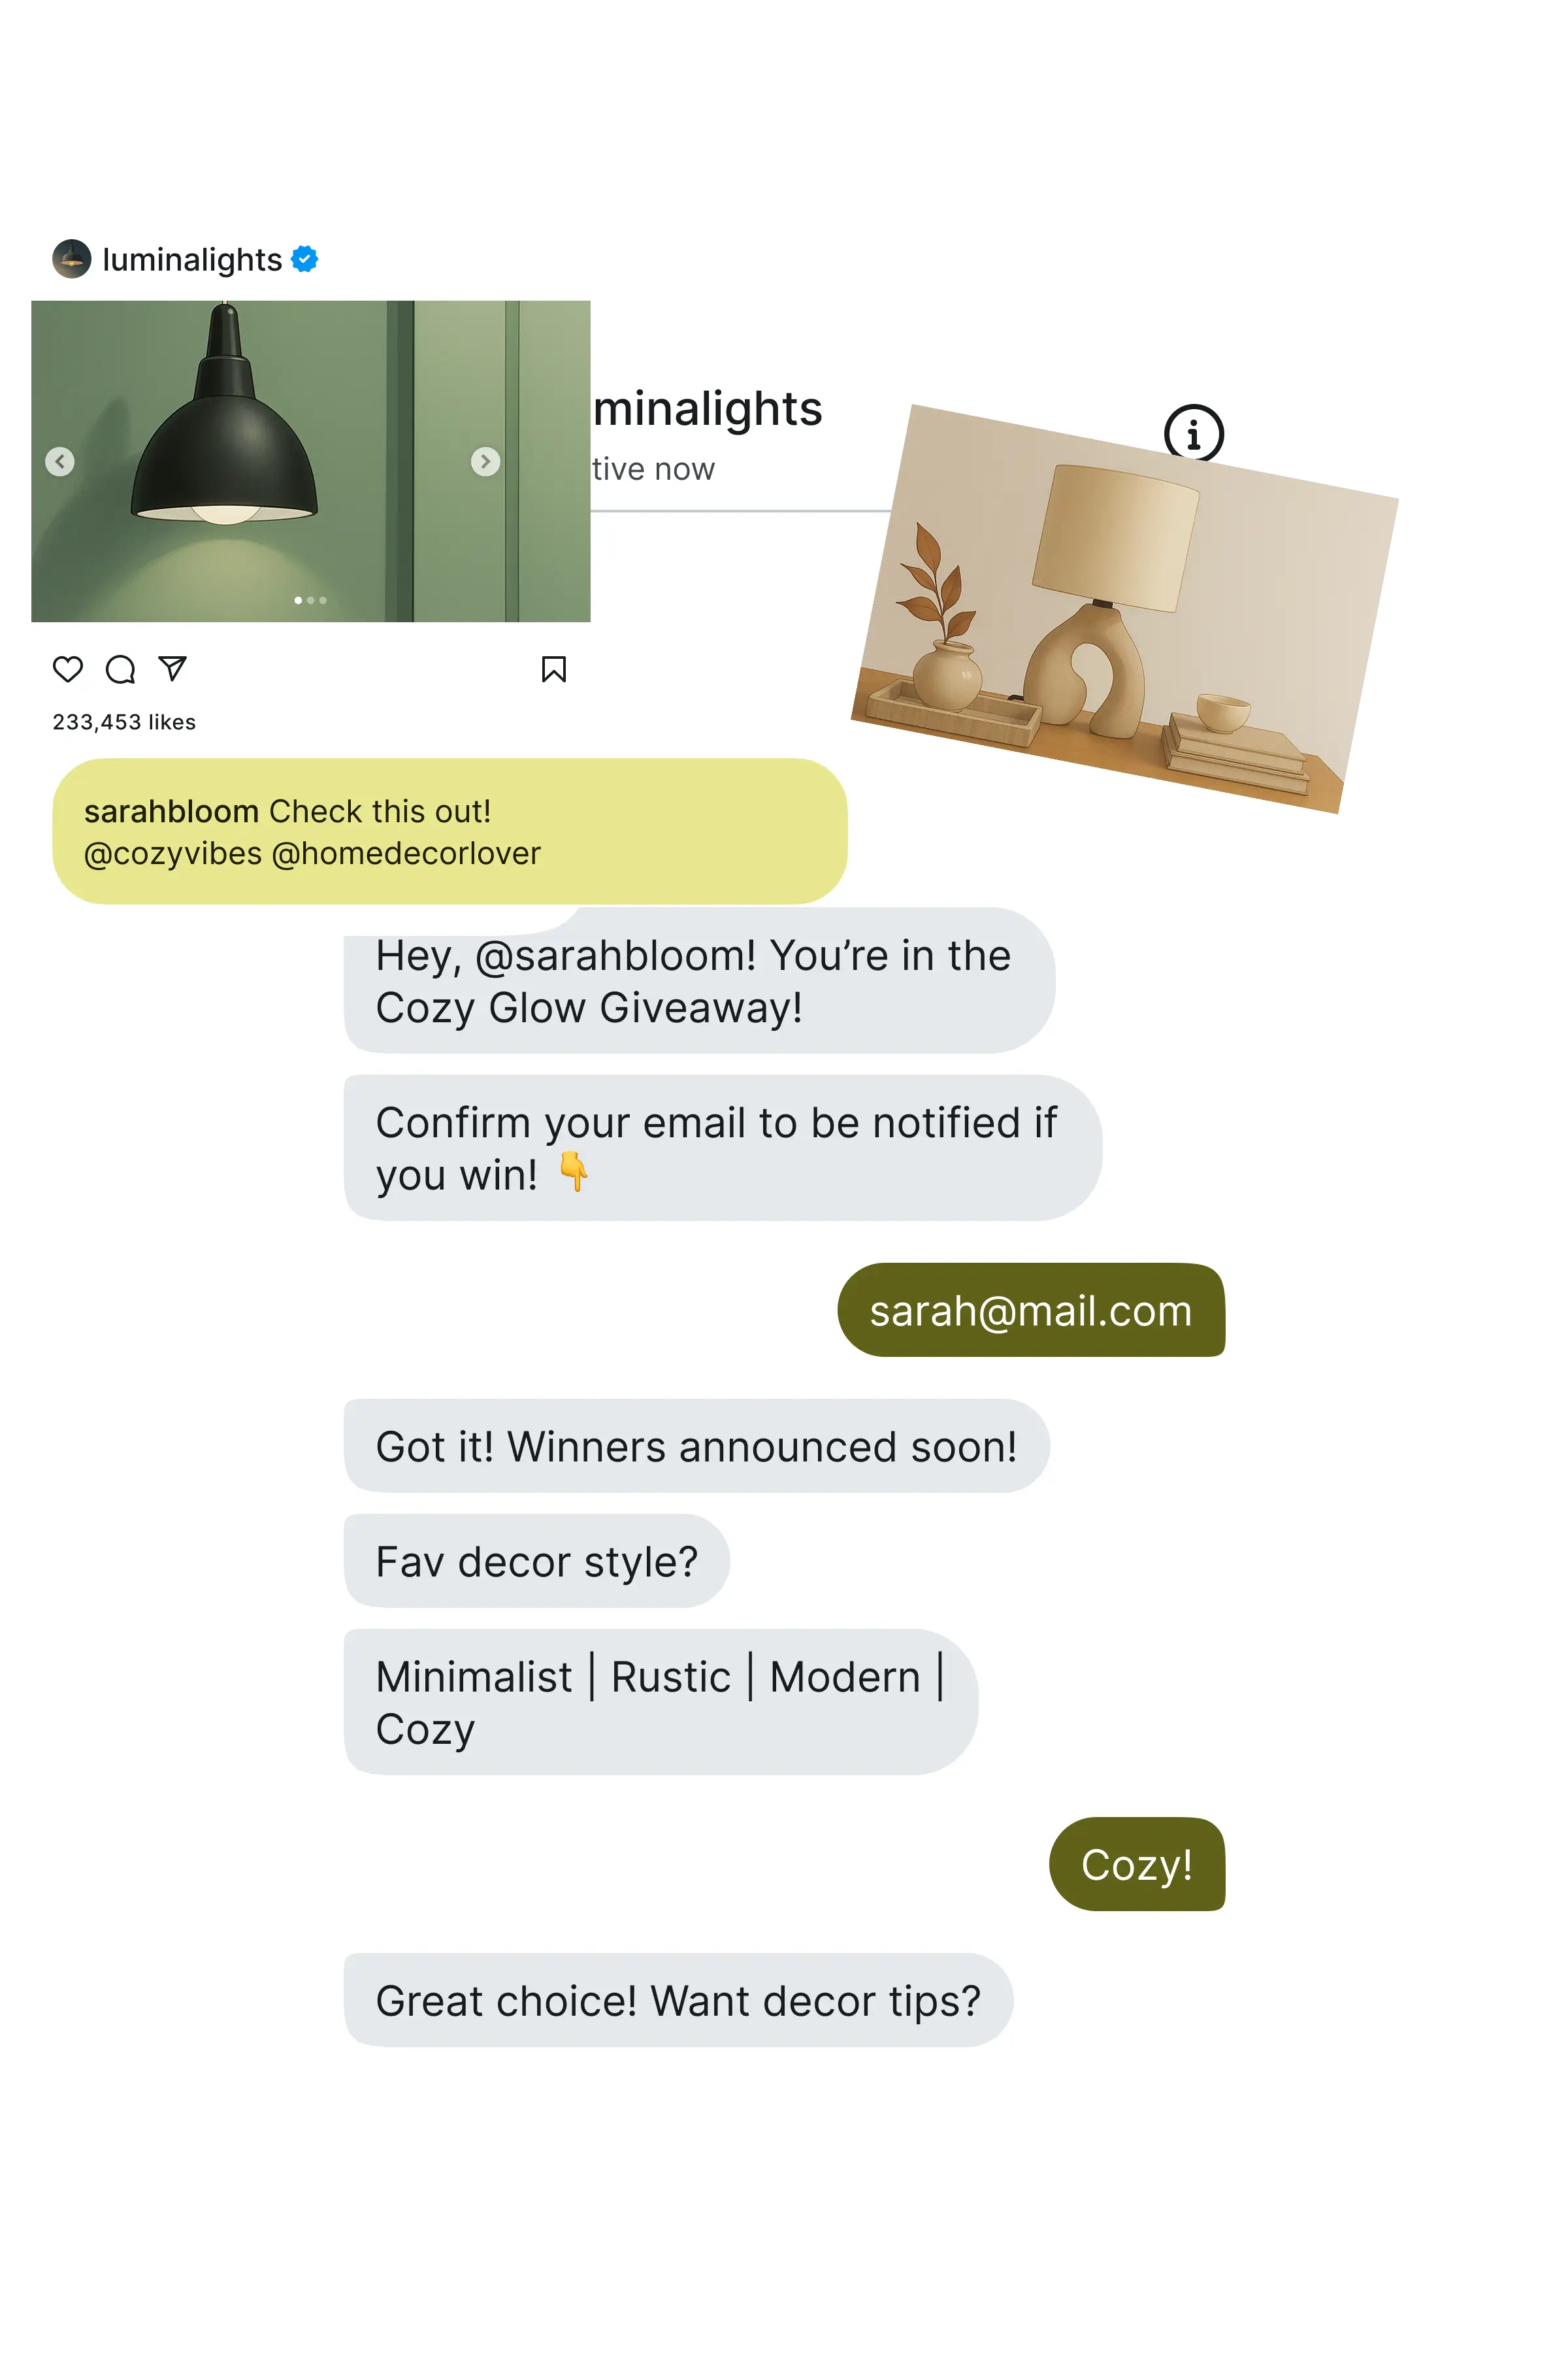Like the post with the heart icon
Image resolution: width=1568 pixels, height=2353 pixels.
(x=67, y=669)
